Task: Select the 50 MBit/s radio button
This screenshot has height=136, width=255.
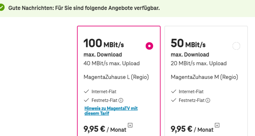Action: [236, 46]
